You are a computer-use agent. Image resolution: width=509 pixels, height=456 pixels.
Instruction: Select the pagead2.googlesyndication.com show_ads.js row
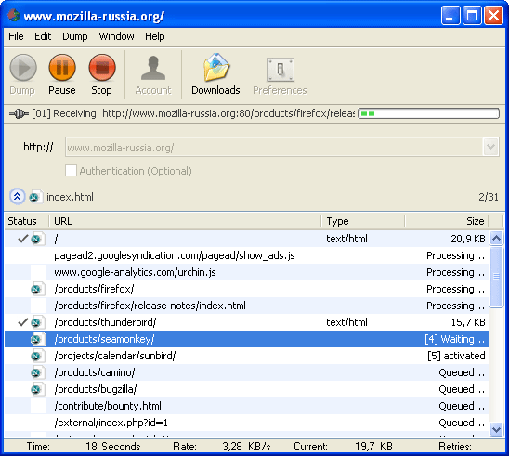click(x=247, y=255)
